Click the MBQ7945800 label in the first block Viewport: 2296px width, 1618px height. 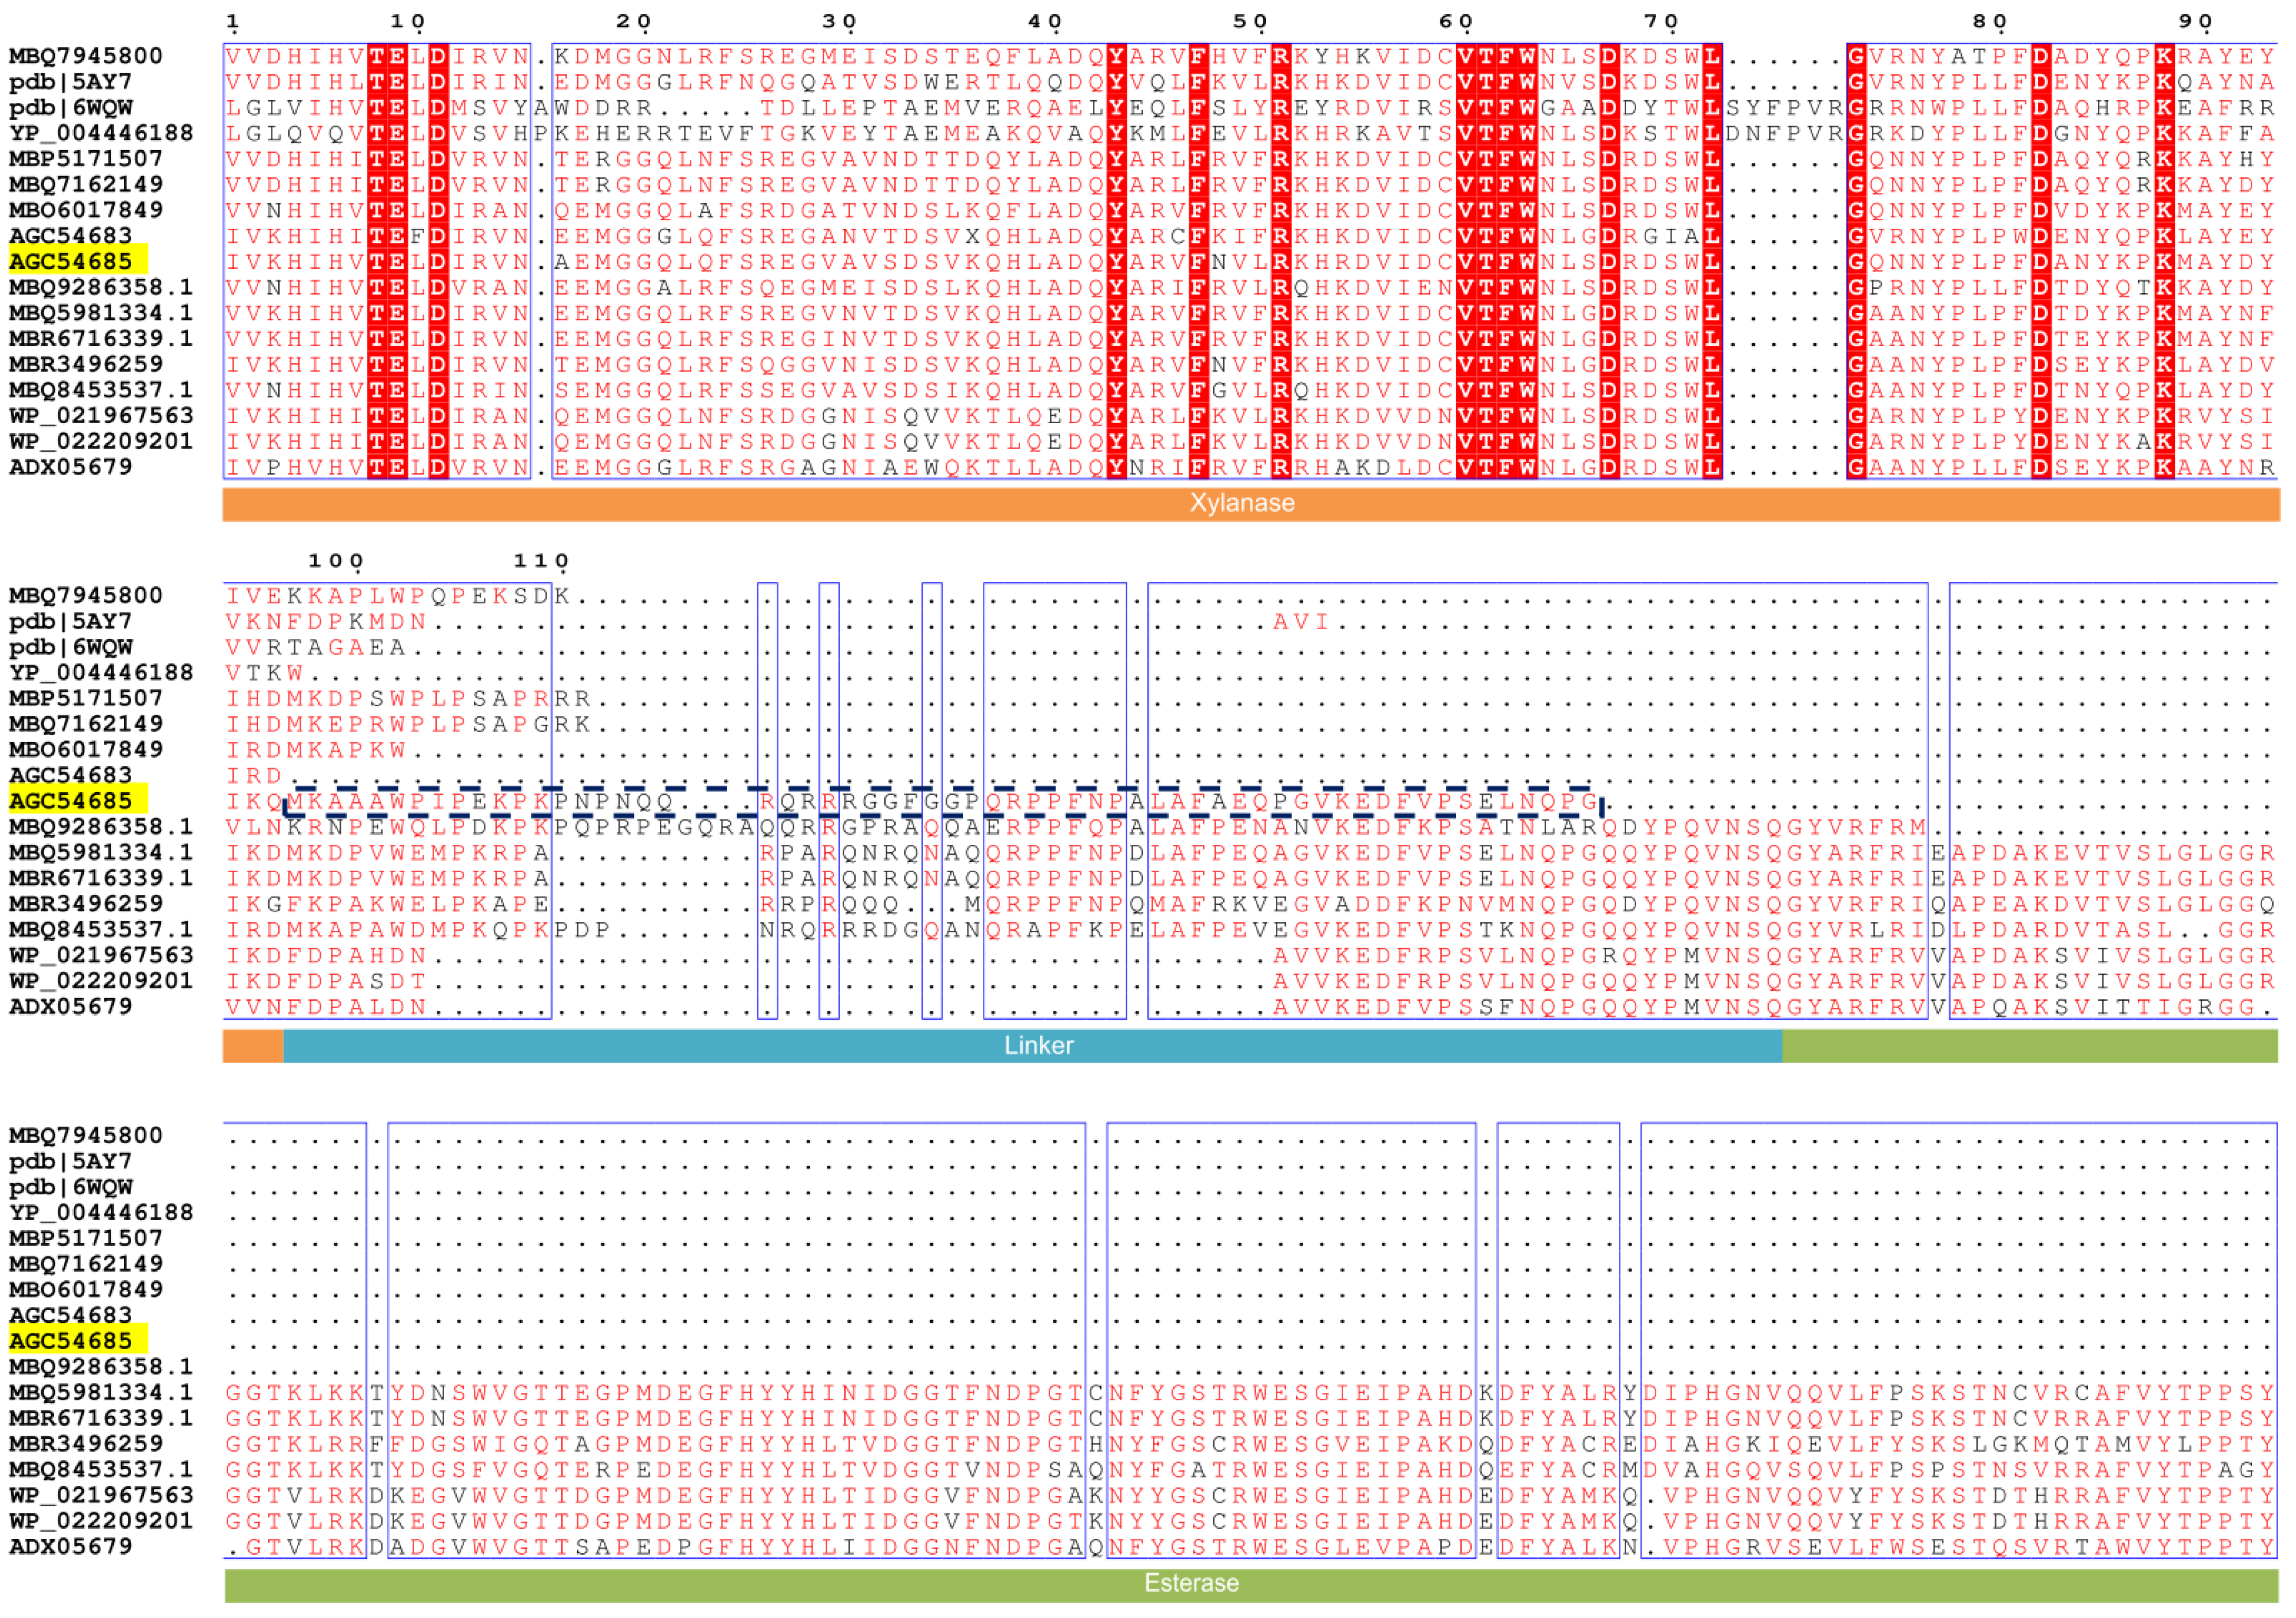[x=85, y=56]
